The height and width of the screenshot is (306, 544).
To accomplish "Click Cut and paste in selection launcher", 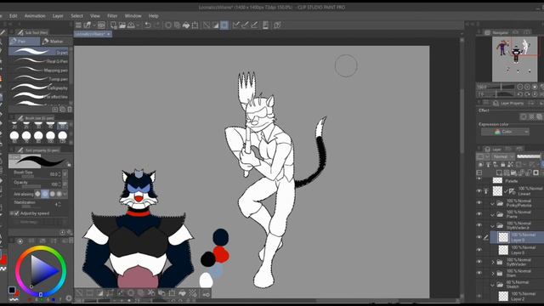I will pyautogui.click(x=151, y=293).
